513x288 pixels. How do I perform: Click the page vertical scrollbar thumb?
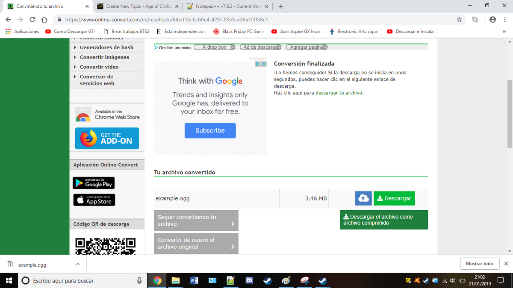(x=509, y=114)
